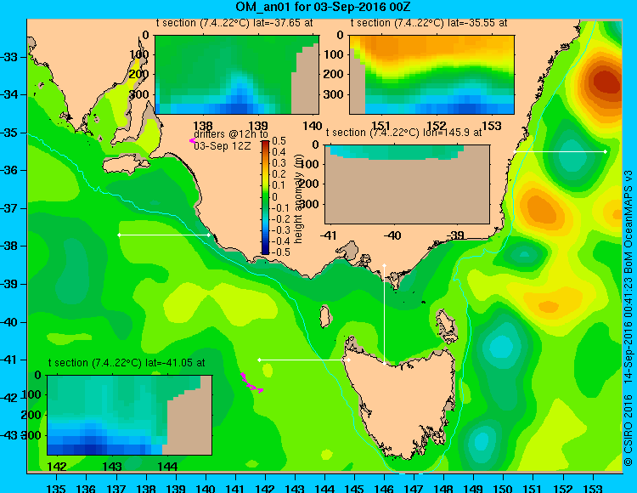637x493 pixels.
Task: Click the height anomaly color bar
Action: [265, 197]
